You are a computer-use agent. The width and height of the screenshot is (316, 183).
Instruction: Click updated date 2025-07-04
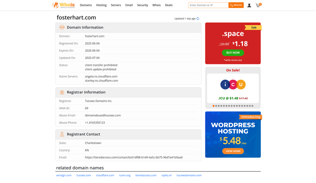(92, 58)
